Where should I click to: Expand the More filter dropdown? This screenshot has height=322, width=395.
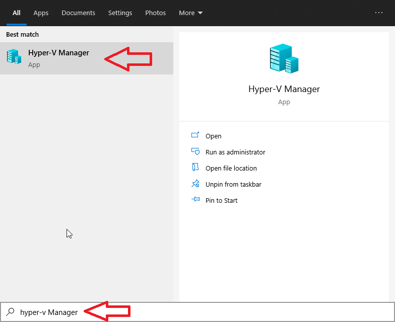[191, 13]
